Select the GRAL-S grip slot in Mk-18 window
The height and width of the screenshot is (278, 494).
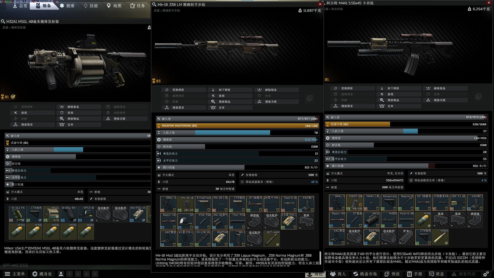168,204
